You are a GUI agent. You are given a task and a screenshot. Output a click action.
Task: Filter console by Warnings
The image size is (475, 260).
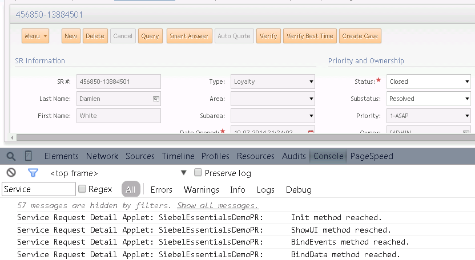(x=201, y=190)
